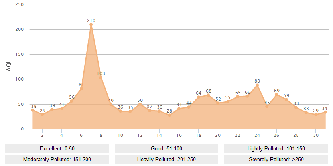This screenshot has height=166, width=333.
Task: Click the data point marker labeled 28
Action: (x=169, y=115)
